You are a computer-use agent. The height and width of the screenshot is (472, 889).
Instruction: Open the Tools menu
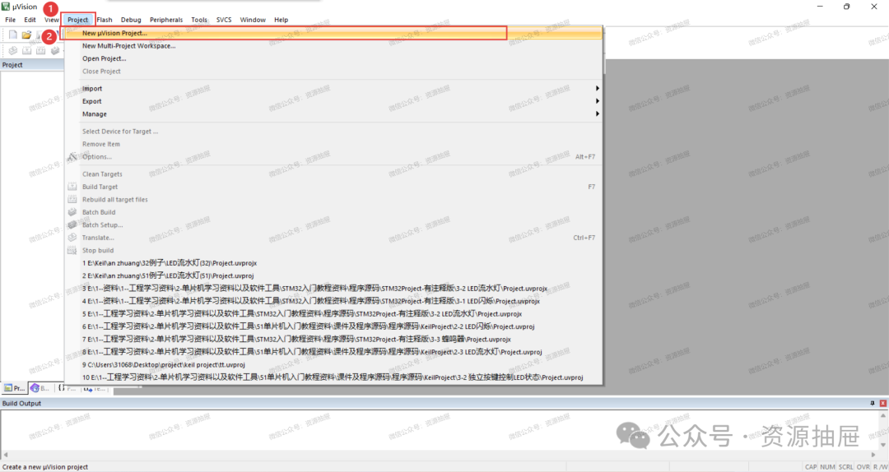coord(199,20)
